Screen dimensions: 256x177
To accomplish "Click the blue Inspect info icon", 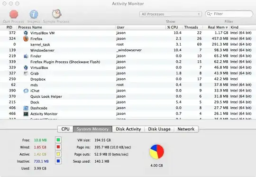I will click(34, 14).
